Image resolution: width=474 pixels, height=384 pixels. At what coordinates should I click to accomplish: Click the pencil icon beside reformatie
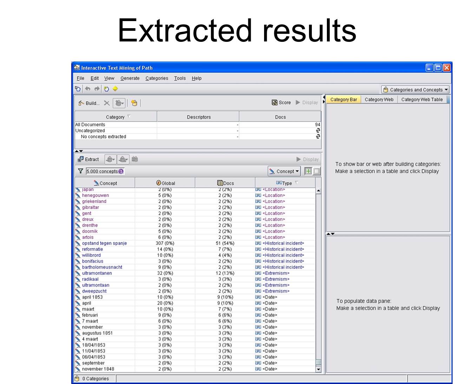tap(78, 249)
